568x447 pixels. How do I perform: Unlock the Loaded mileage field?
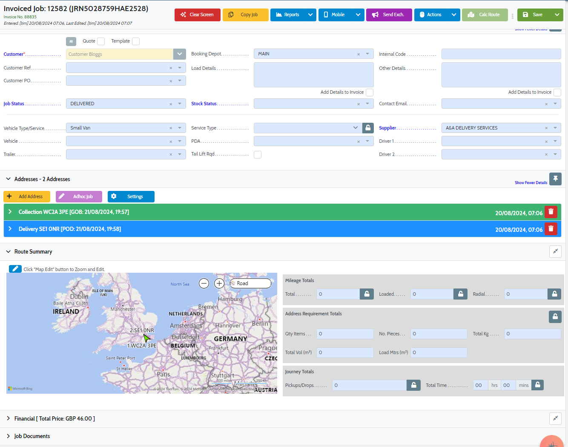pos(460,294)
